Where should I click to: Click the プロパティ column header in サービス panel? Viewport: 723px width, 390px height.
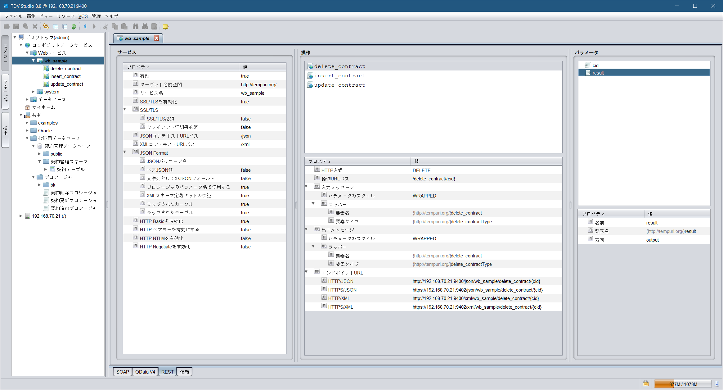[x=181, y=67]
